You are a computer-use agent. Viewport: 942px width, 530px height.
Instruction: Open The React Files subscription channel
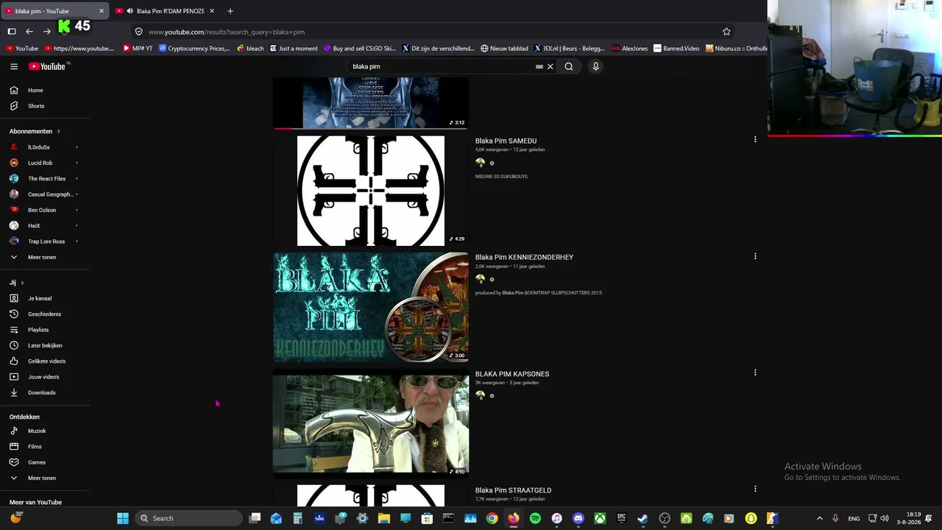click(x=45, y=179)
